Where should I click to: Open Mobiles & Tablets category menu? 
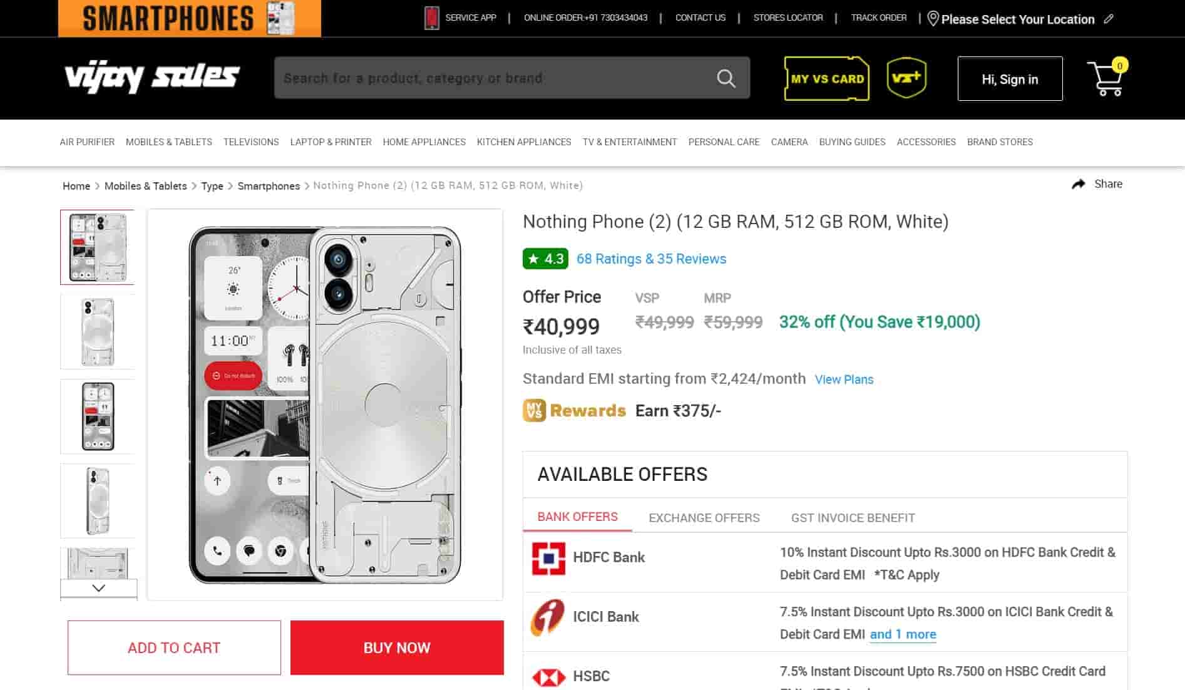click(169, 142)
